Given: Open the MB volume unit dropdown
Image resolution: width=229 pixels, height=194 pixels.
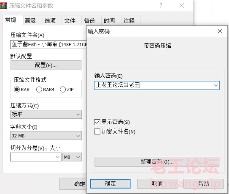Looking at the screenshot, I should point(72,157).
